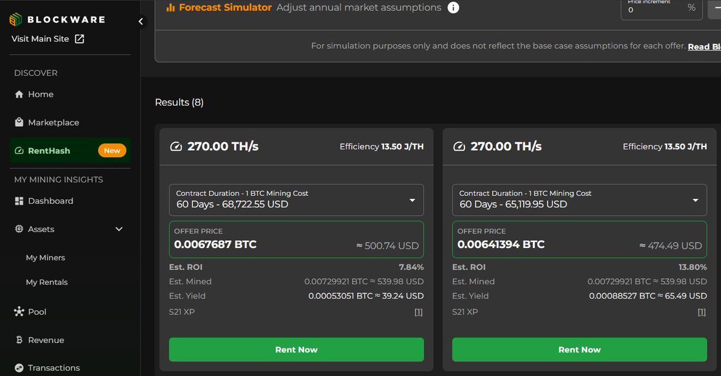Click the Dashboard grid icon
721x376 pixels.
click(x=19, y=201)
